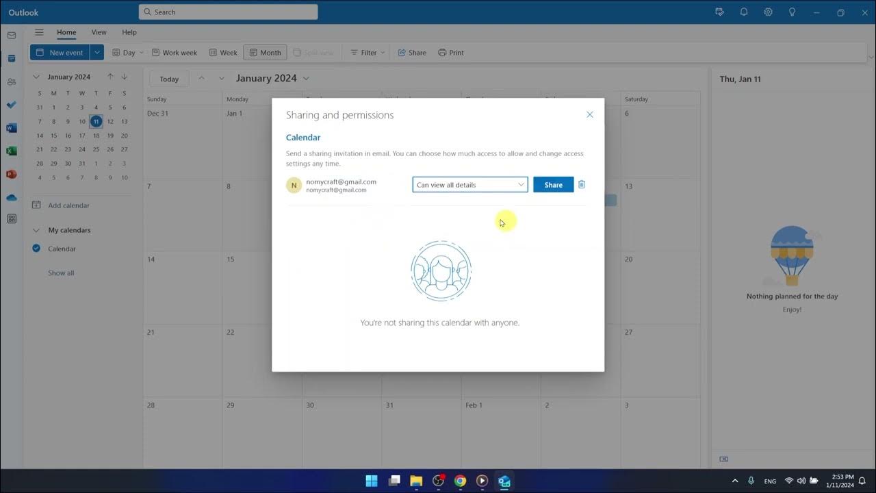This screenshot has height=493, width=876.
Task: Expand the January 2024 month picker dropdown
Action: click(306, 78)
